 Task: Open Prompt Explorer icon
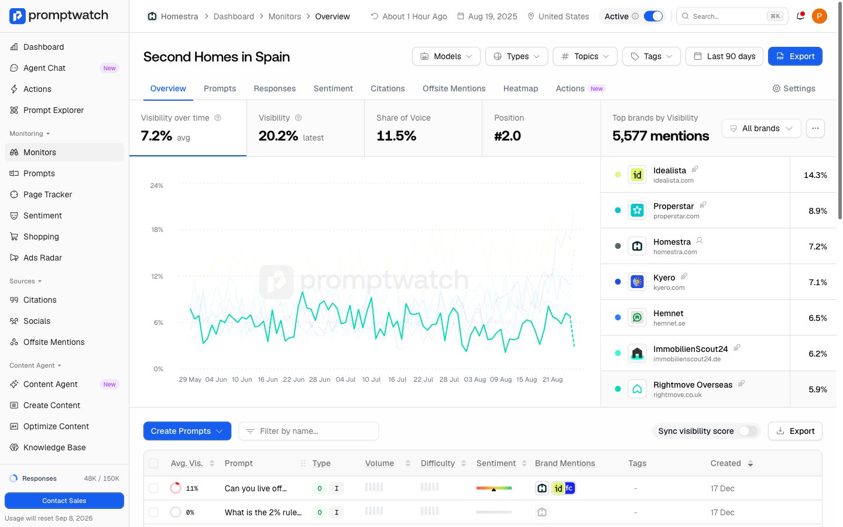(14, 110)
